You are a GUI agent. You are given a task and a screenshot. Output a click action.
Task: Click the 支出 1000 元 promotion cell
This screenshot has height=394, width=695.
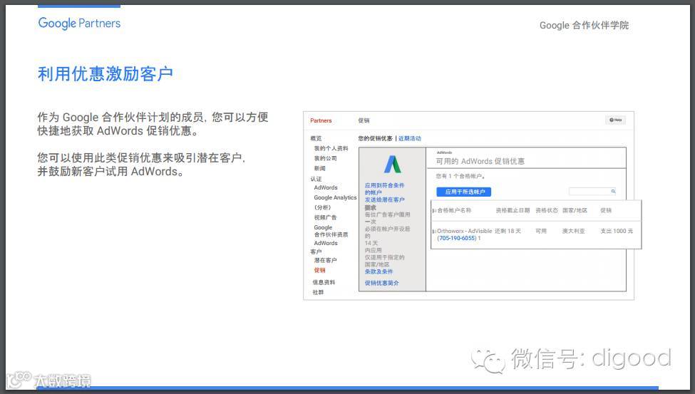click(x=617, y=232)
